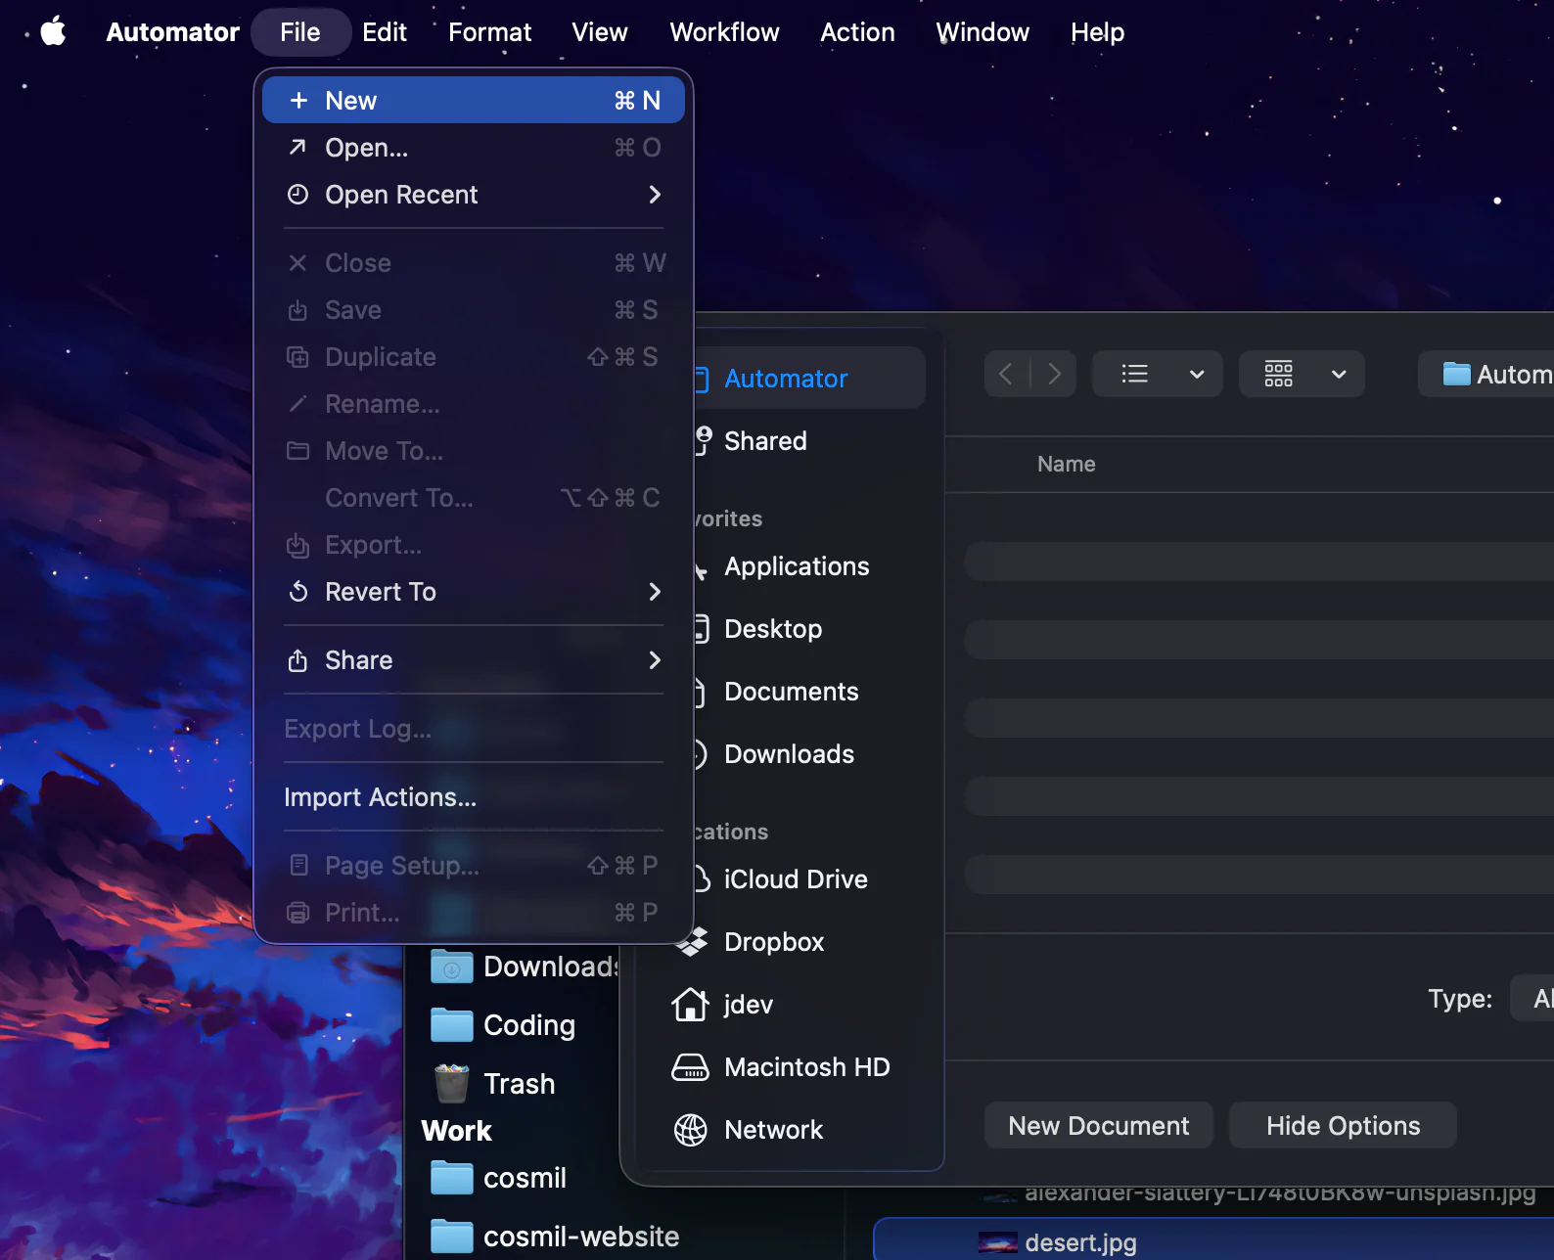
Task: Open the Automator app menu
Action: click(172, 32)
